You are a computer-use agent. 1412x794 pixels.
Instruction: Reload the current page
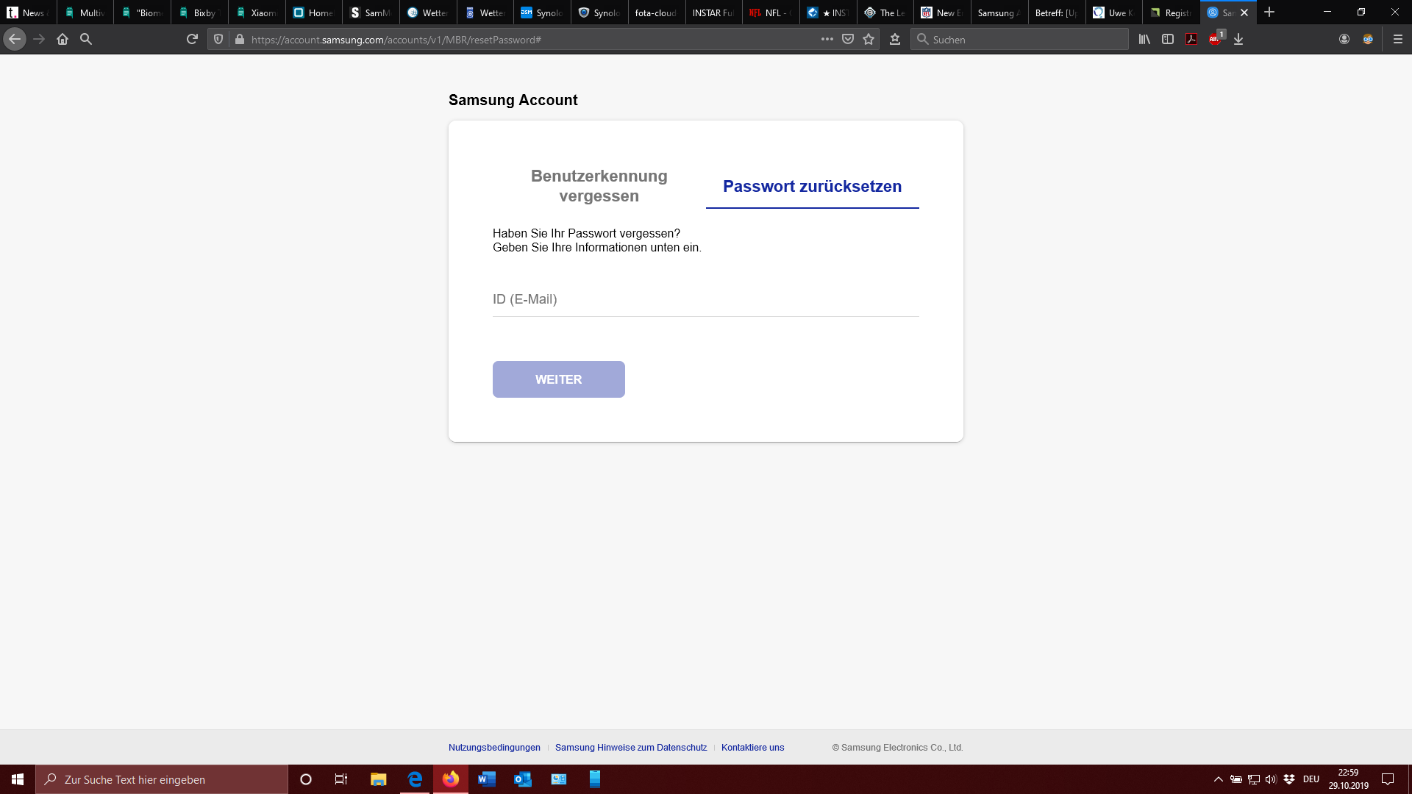point(192,39)
